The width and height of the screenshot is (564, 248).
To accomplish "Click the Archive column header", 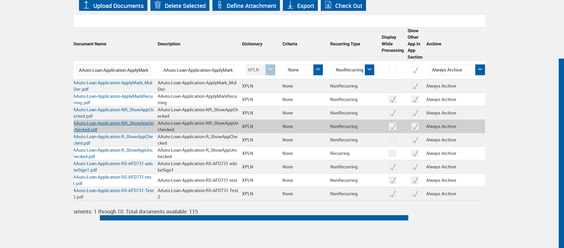I will pos(434,44).
